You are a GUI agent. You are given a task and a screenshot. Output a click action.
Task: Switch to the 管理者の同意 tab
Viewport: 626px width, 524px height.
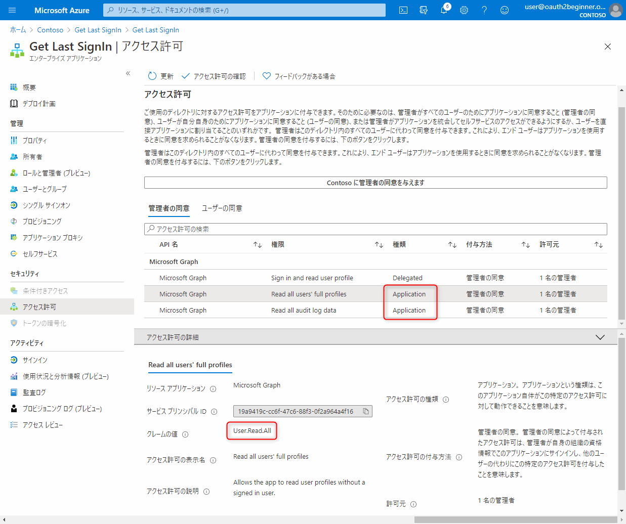(169, 208)
